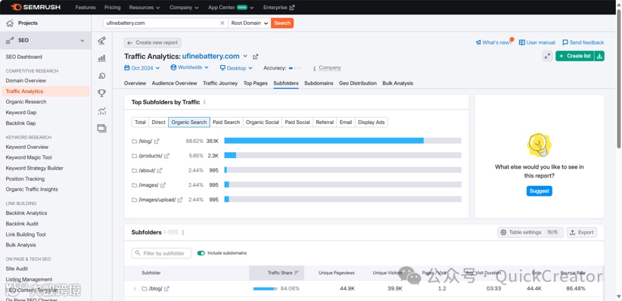Click the trophy icon in the icon rail
Image resolution: width=622 pixels, height=301 pixels.
pyautogui.click(x=102, y=93)
